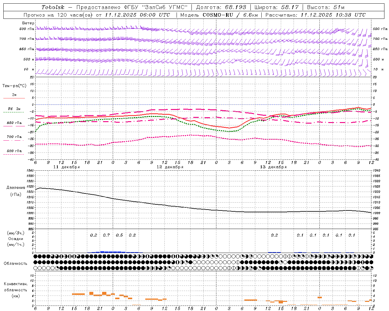Click the '(гПа)' unit under Давление
Image resolution: width=389 pixels, height=311 pixels.
16,194
